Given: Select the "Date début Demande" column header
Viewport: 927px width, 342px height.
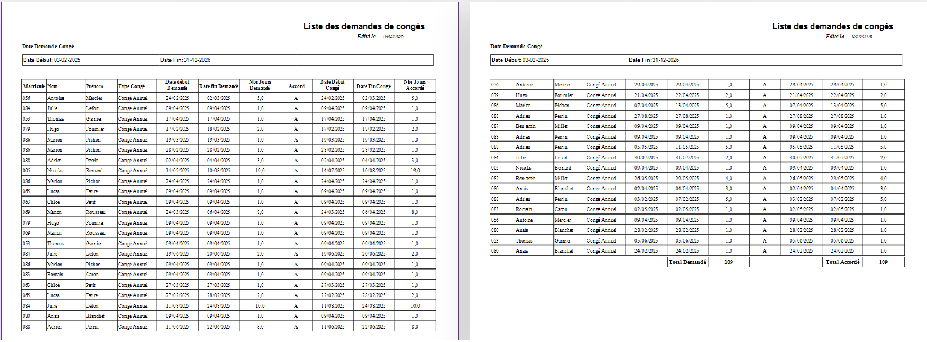Looking at the screenshot, I should click(x=177, y=85).
